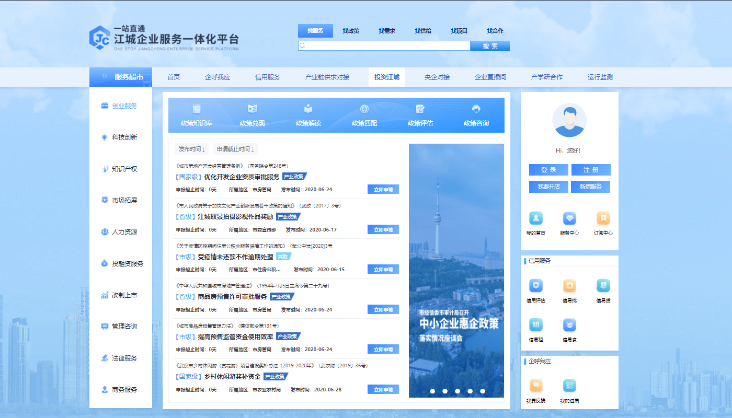732x418 pixels.
Task: Toggle the 发布时间 sort order
Action: pos(191,149)
